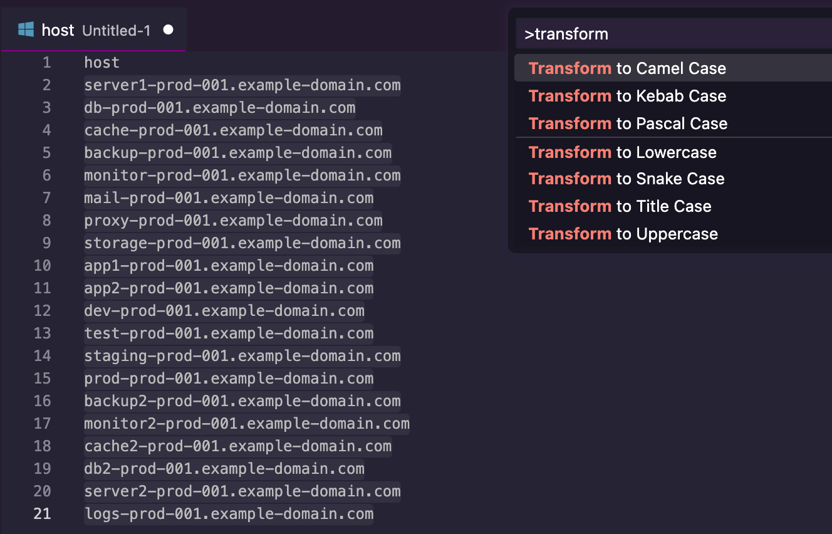Click the unsaved changes dot on the tab
This screenshot has height=534, width=832.
[x=168, y=29]
